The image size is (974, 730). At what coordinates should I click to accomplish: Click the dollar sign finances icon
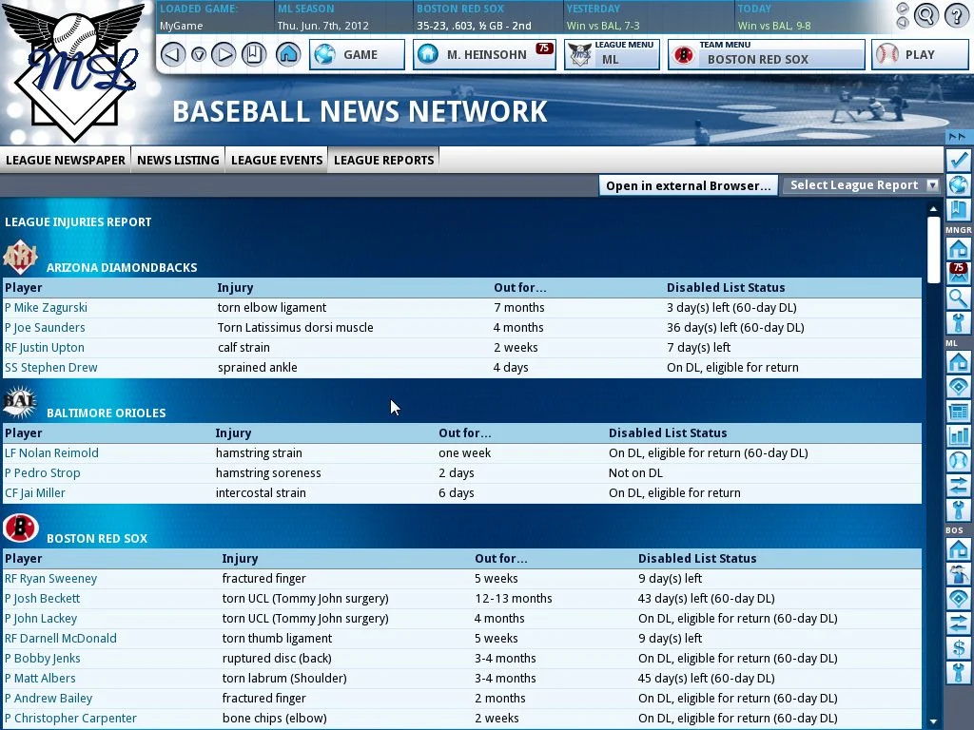coord(958,648)
